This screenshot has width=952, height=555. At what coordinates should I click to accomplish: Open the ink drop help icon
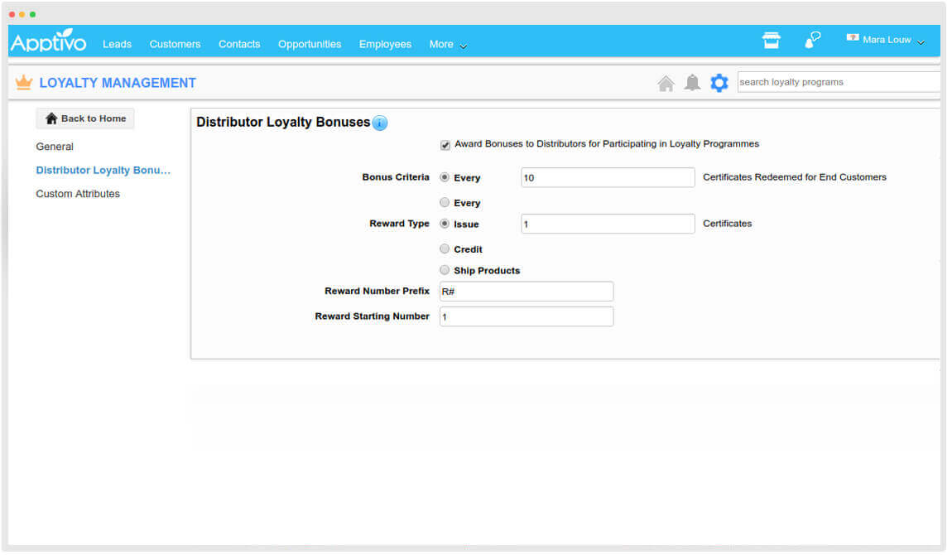pos(812,39)
